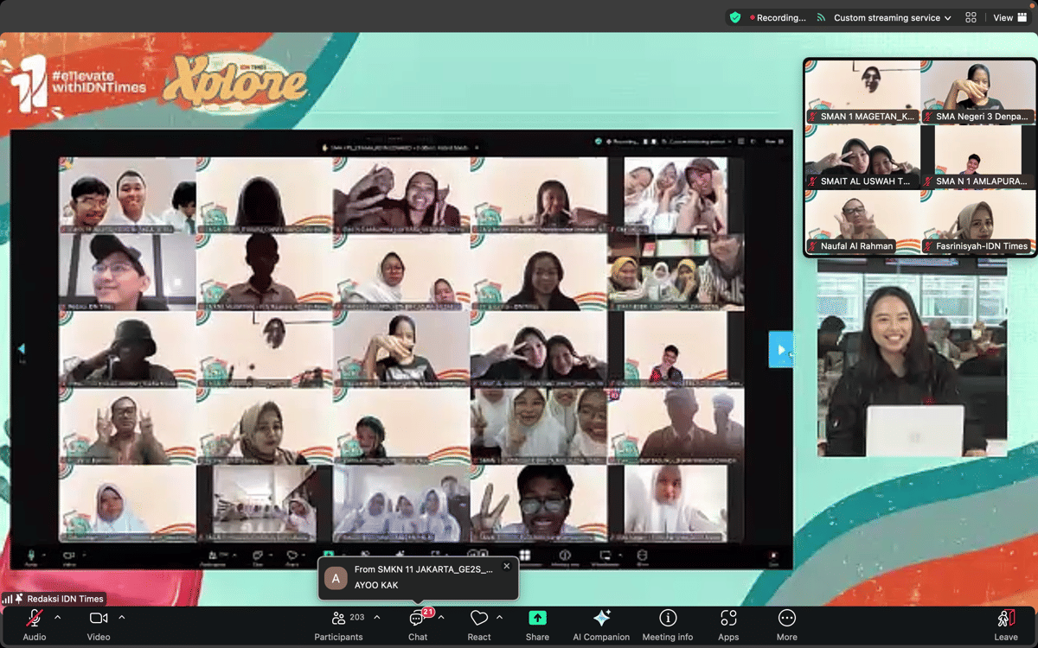Open the React emoji button
Screen dimensions: 1038x648
(479, 625)
